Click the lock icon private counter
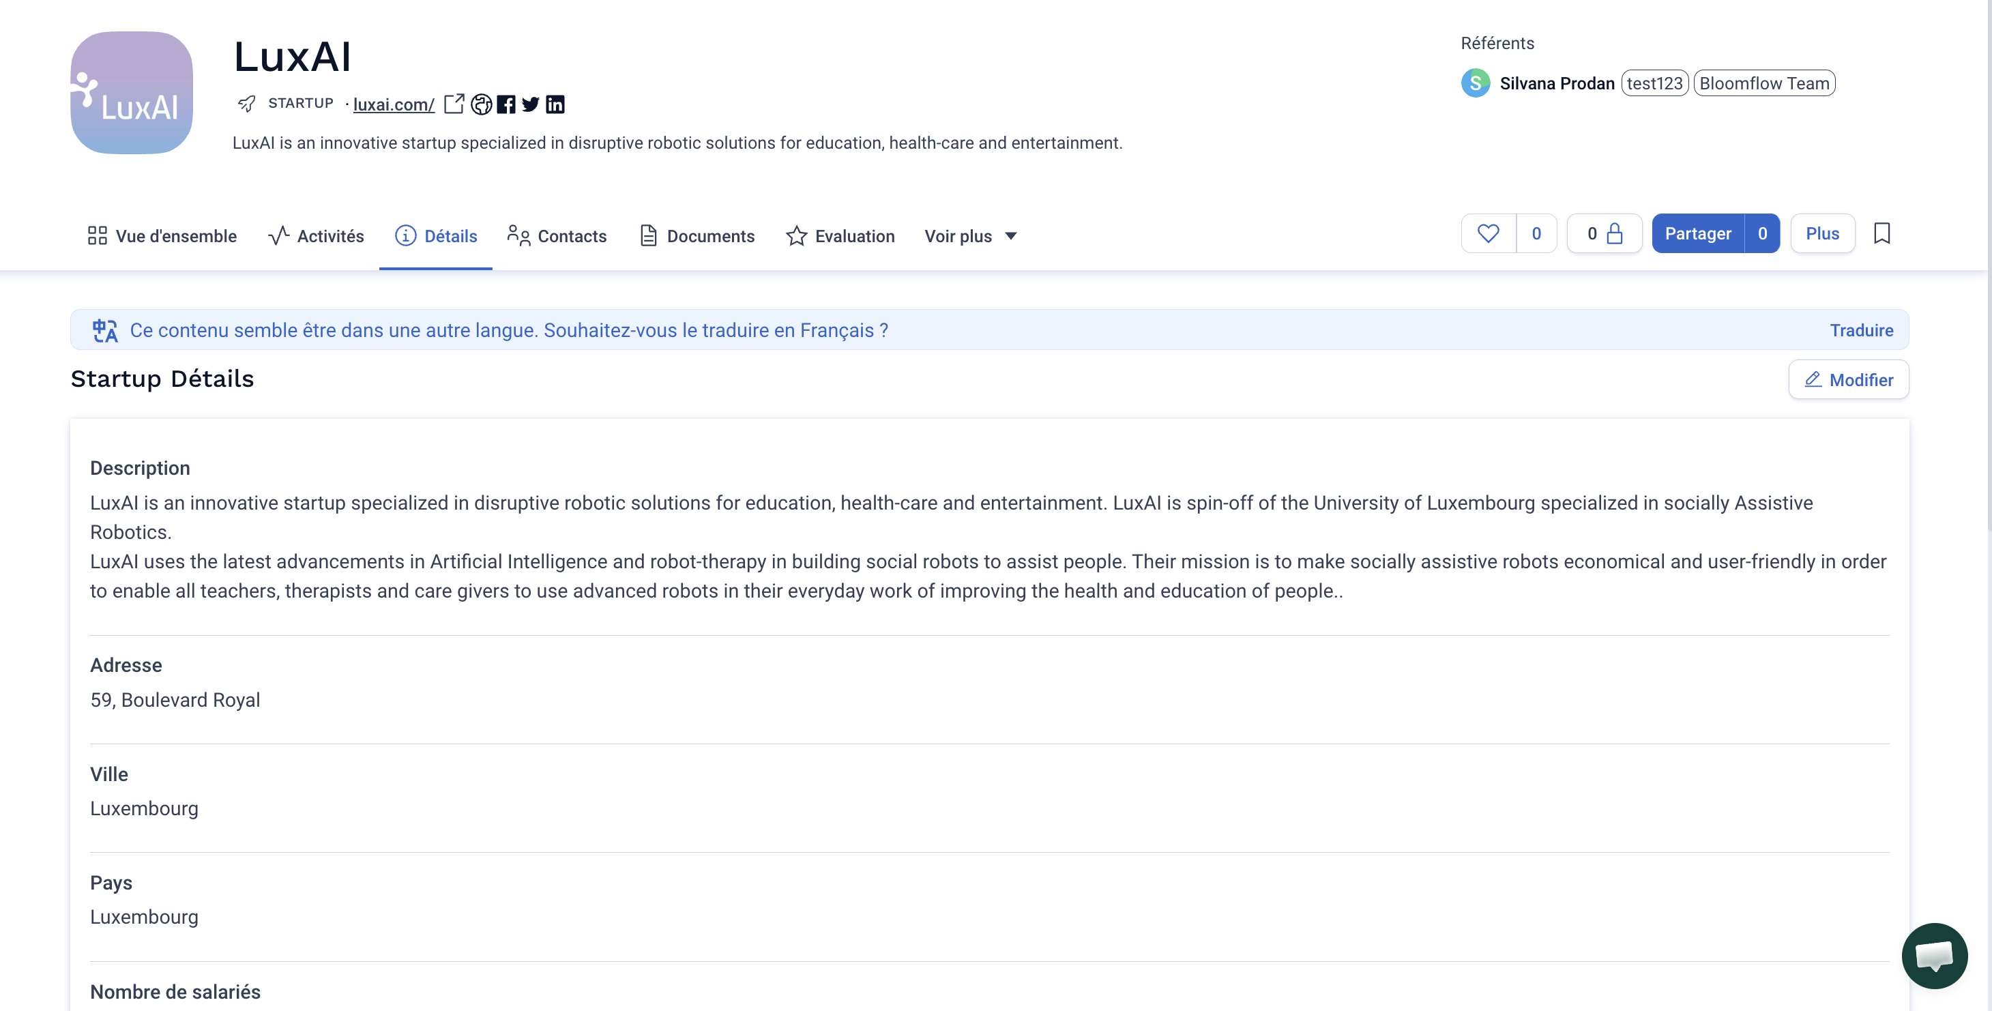The height and width of the screenshot is (1011, 1992). click(x=1605, y=233)
